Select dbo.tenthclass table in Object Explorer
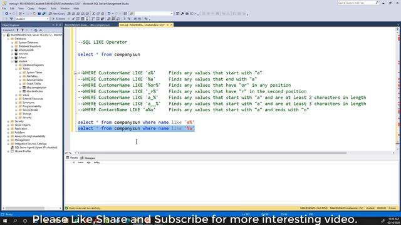The height and width of the screenshot is (225, 401). (35, 91)
